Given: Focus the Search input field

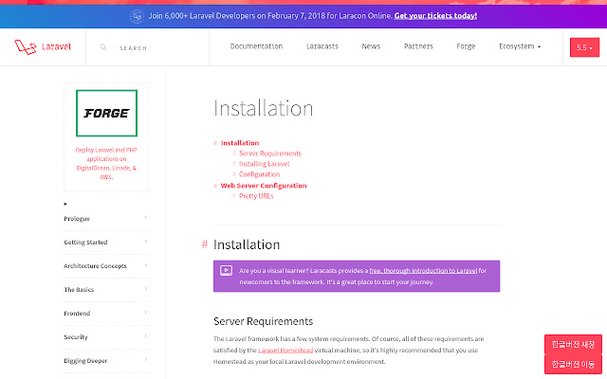Looking at the screenshot, I should [x=152, y=46].
